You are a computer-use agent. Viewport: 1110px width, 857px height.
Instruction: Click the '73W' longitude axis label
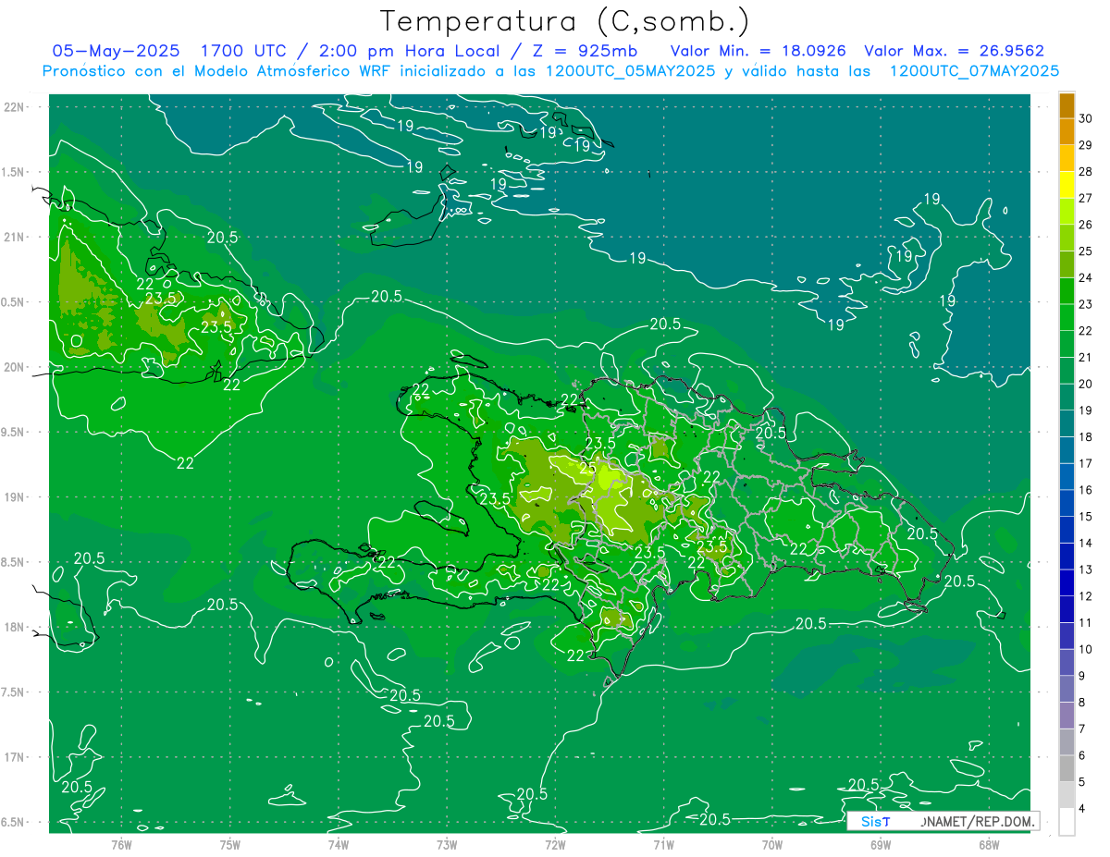tap(447, 844)
